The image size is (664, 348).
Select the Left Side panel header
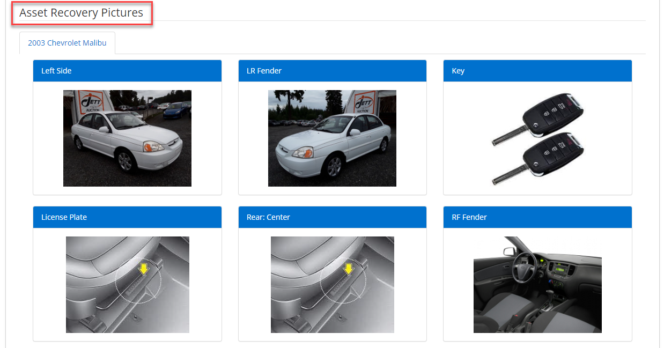pyautogui.click(x=127, y=71)
